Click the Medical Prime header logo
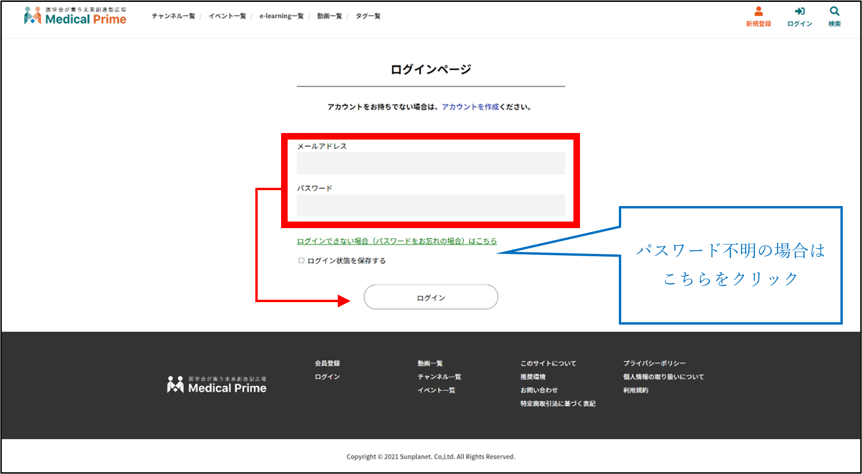This screenshot has width=862, height=474. coord(75,15)
